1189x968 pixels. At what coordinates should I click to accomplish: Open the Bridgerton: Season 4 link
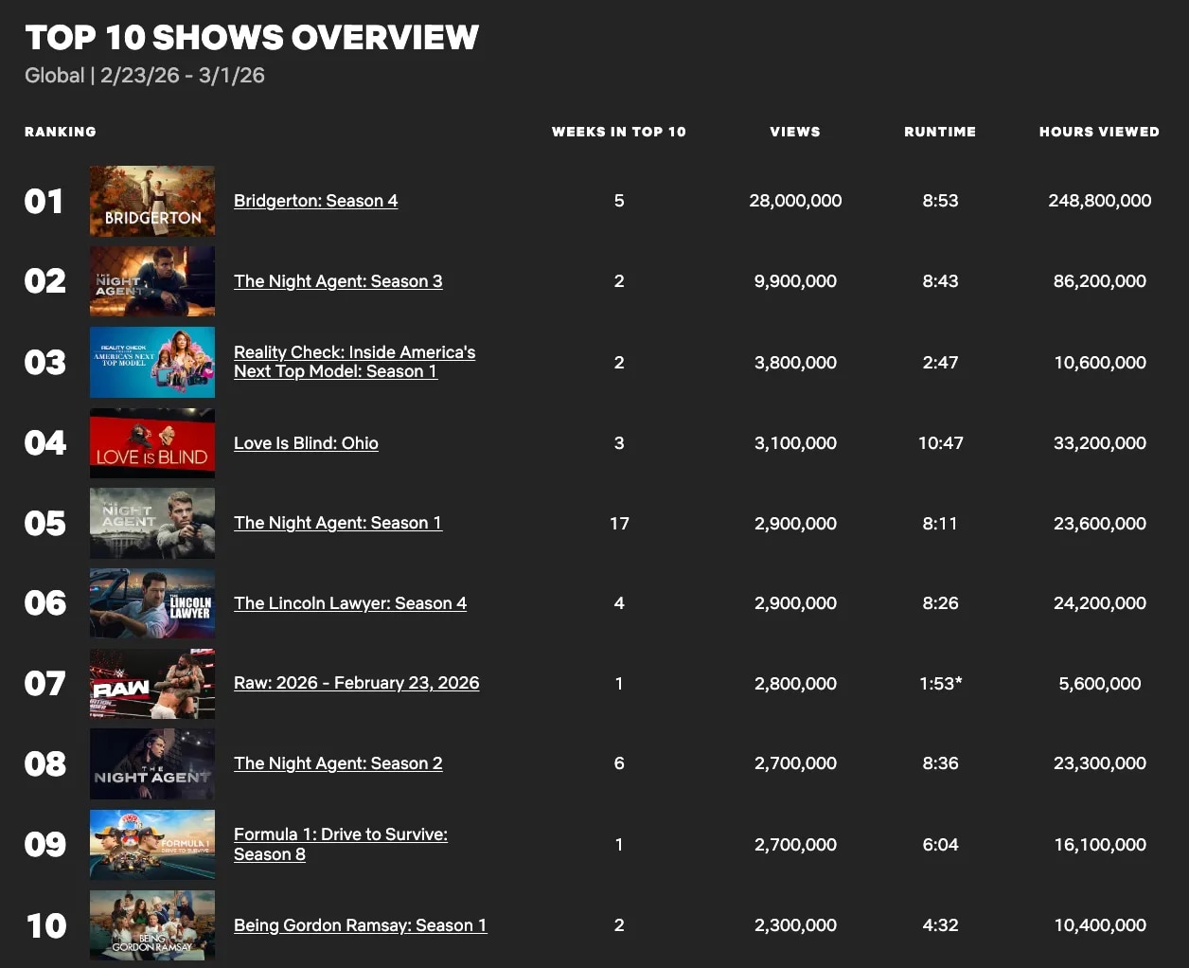315,201
